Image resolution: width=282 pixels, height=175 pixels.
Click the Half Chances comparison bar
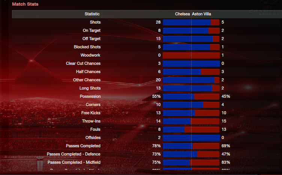[x=191, y=72]
